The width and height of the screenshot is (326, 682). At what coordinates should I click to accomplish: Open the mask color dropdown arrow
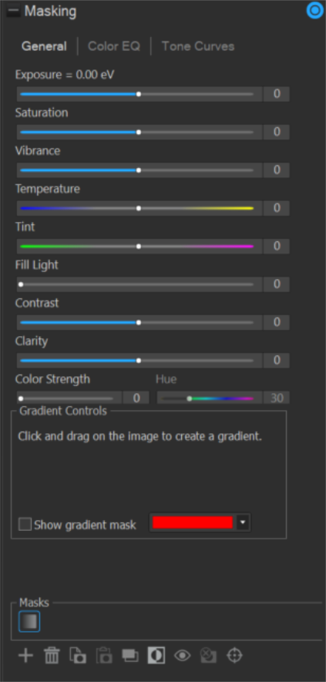point(243,522)
